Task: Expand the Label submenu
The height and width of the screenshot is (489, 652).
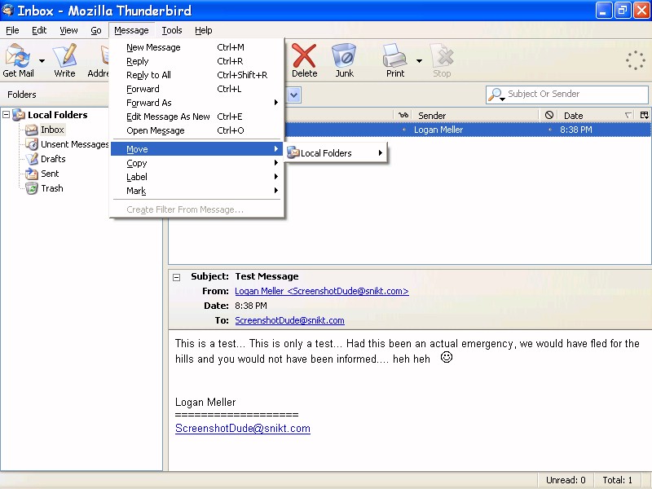Action: tap(196, 177)
